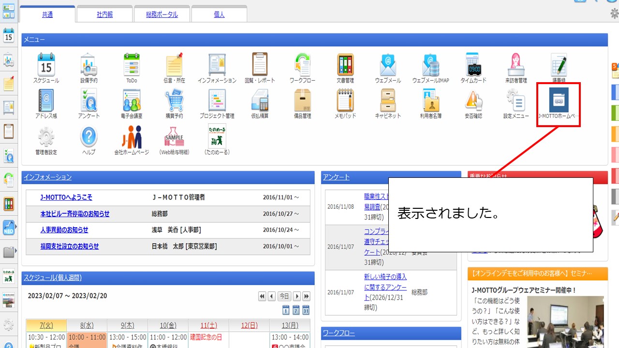Open the 総務ポータル tab
The image size is (619, 348).
162,14
